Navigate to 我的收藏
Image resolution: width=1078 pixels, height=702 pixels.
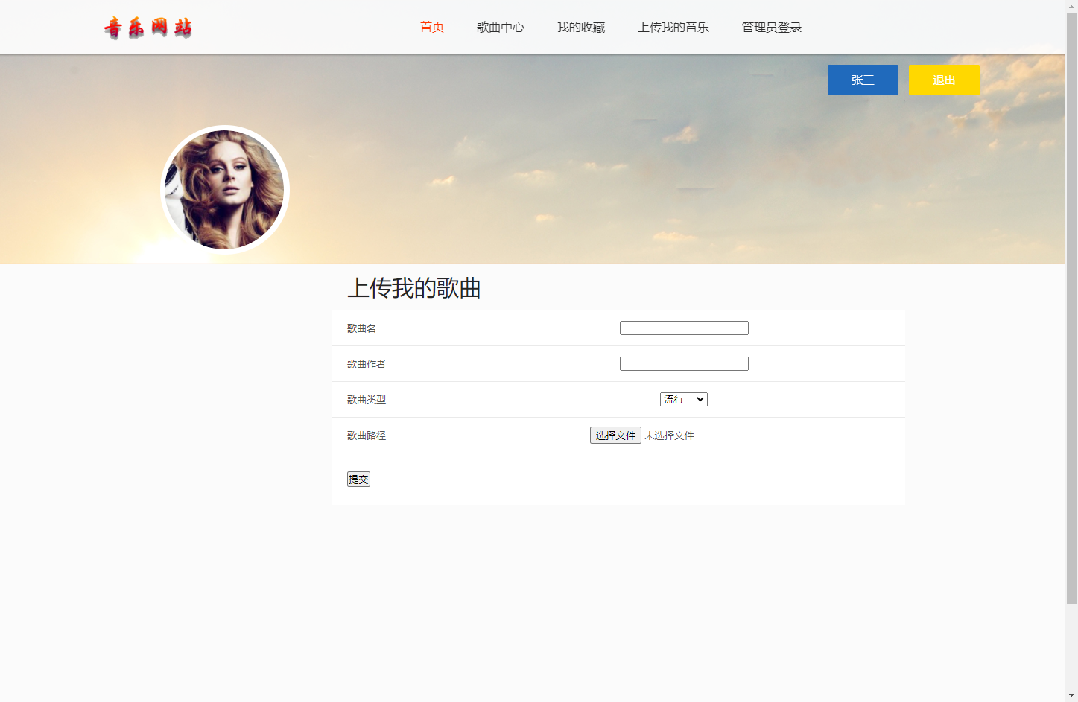pos(581,27)
